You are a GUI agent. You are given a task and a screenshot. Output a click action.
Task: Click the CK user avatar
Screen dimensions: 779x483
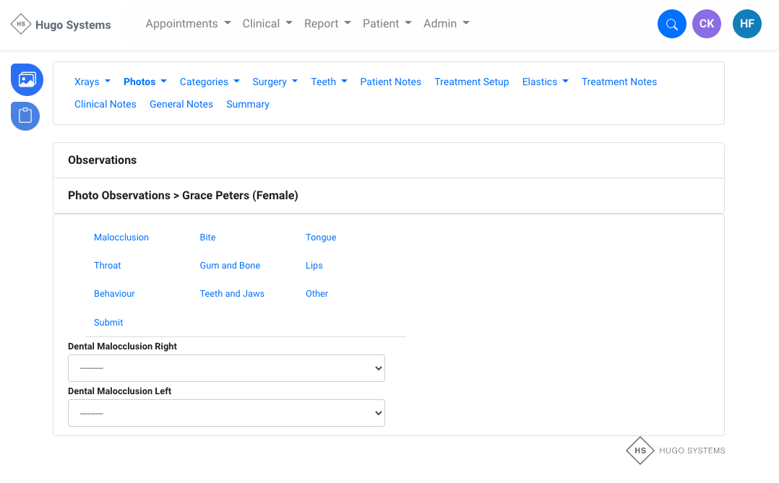coord(706,24)
